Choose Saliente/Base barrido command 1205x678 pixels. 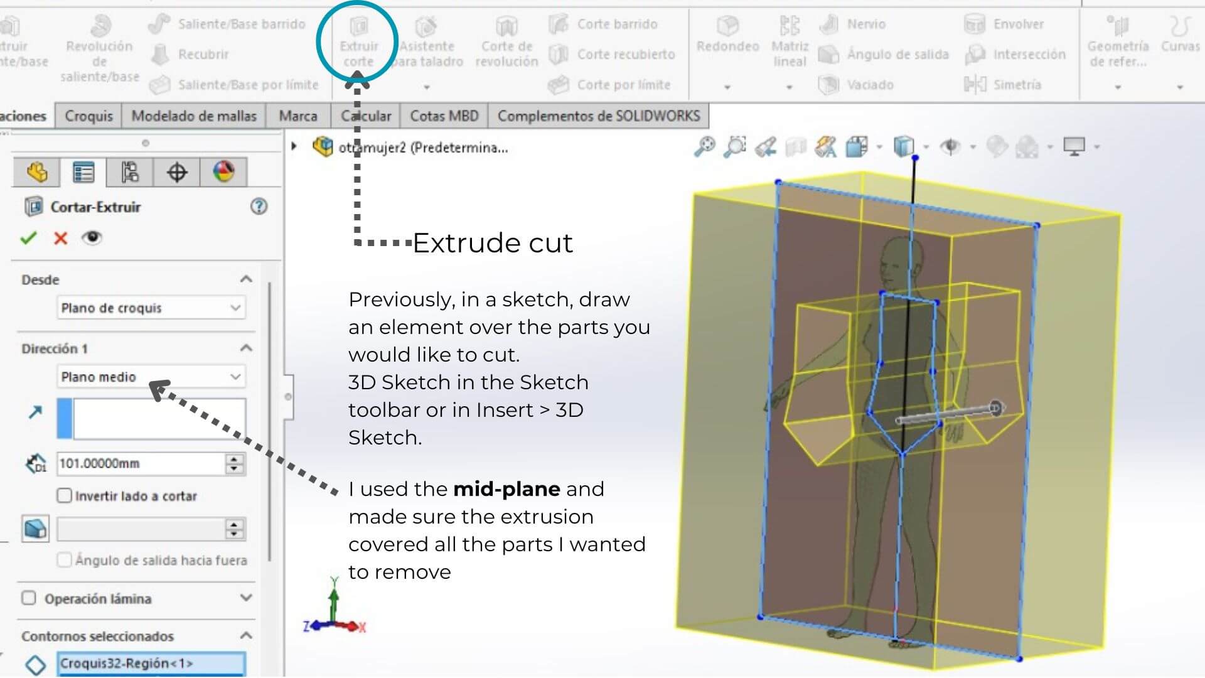[x=227, y=24]
